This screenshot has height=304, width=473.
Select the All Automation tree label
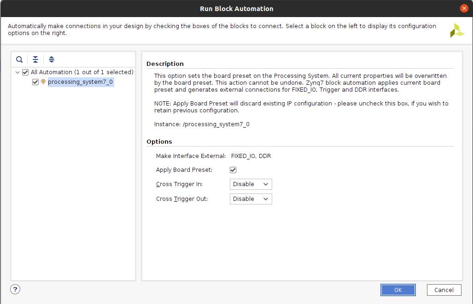pyautogui.click(x=82, y=72)
